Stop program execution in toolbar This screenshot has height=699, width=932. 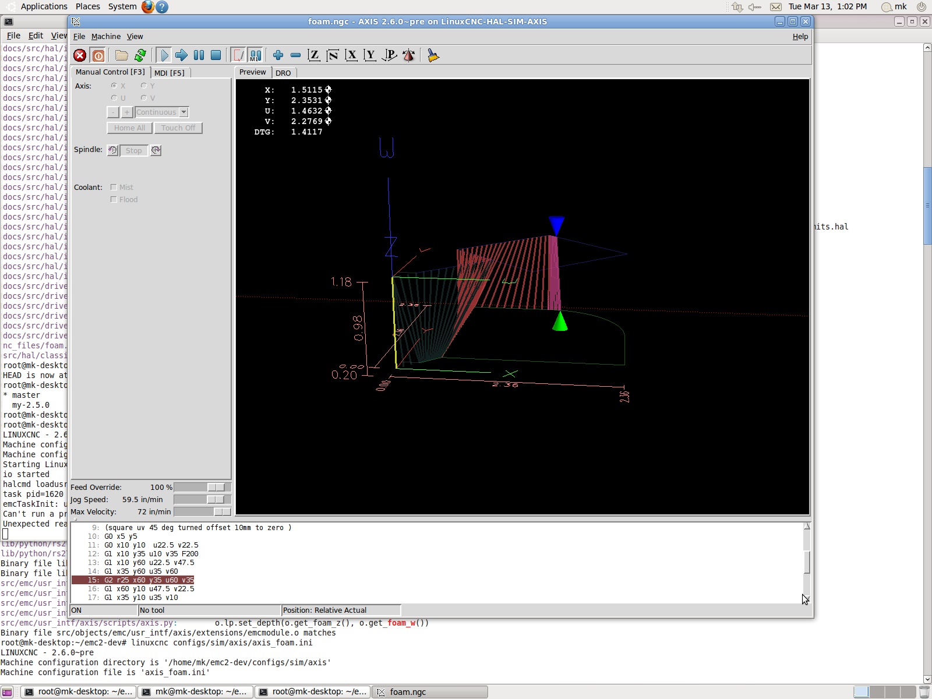pyautogui.click(x=216, y=55)
